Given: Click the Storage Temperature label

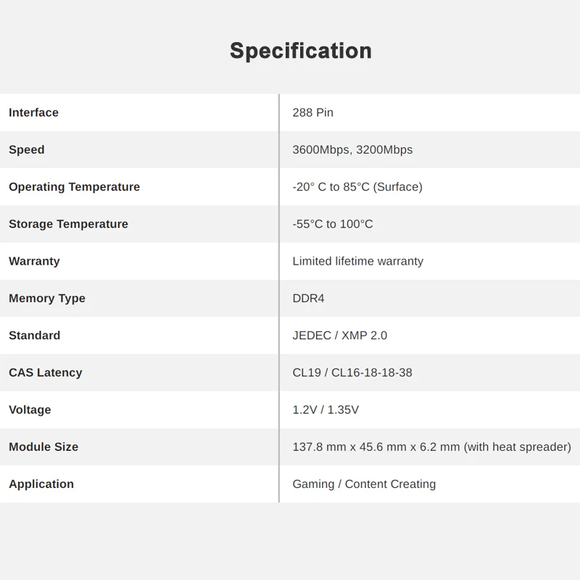Looking at the screenshot, I should tap(68, 224).
